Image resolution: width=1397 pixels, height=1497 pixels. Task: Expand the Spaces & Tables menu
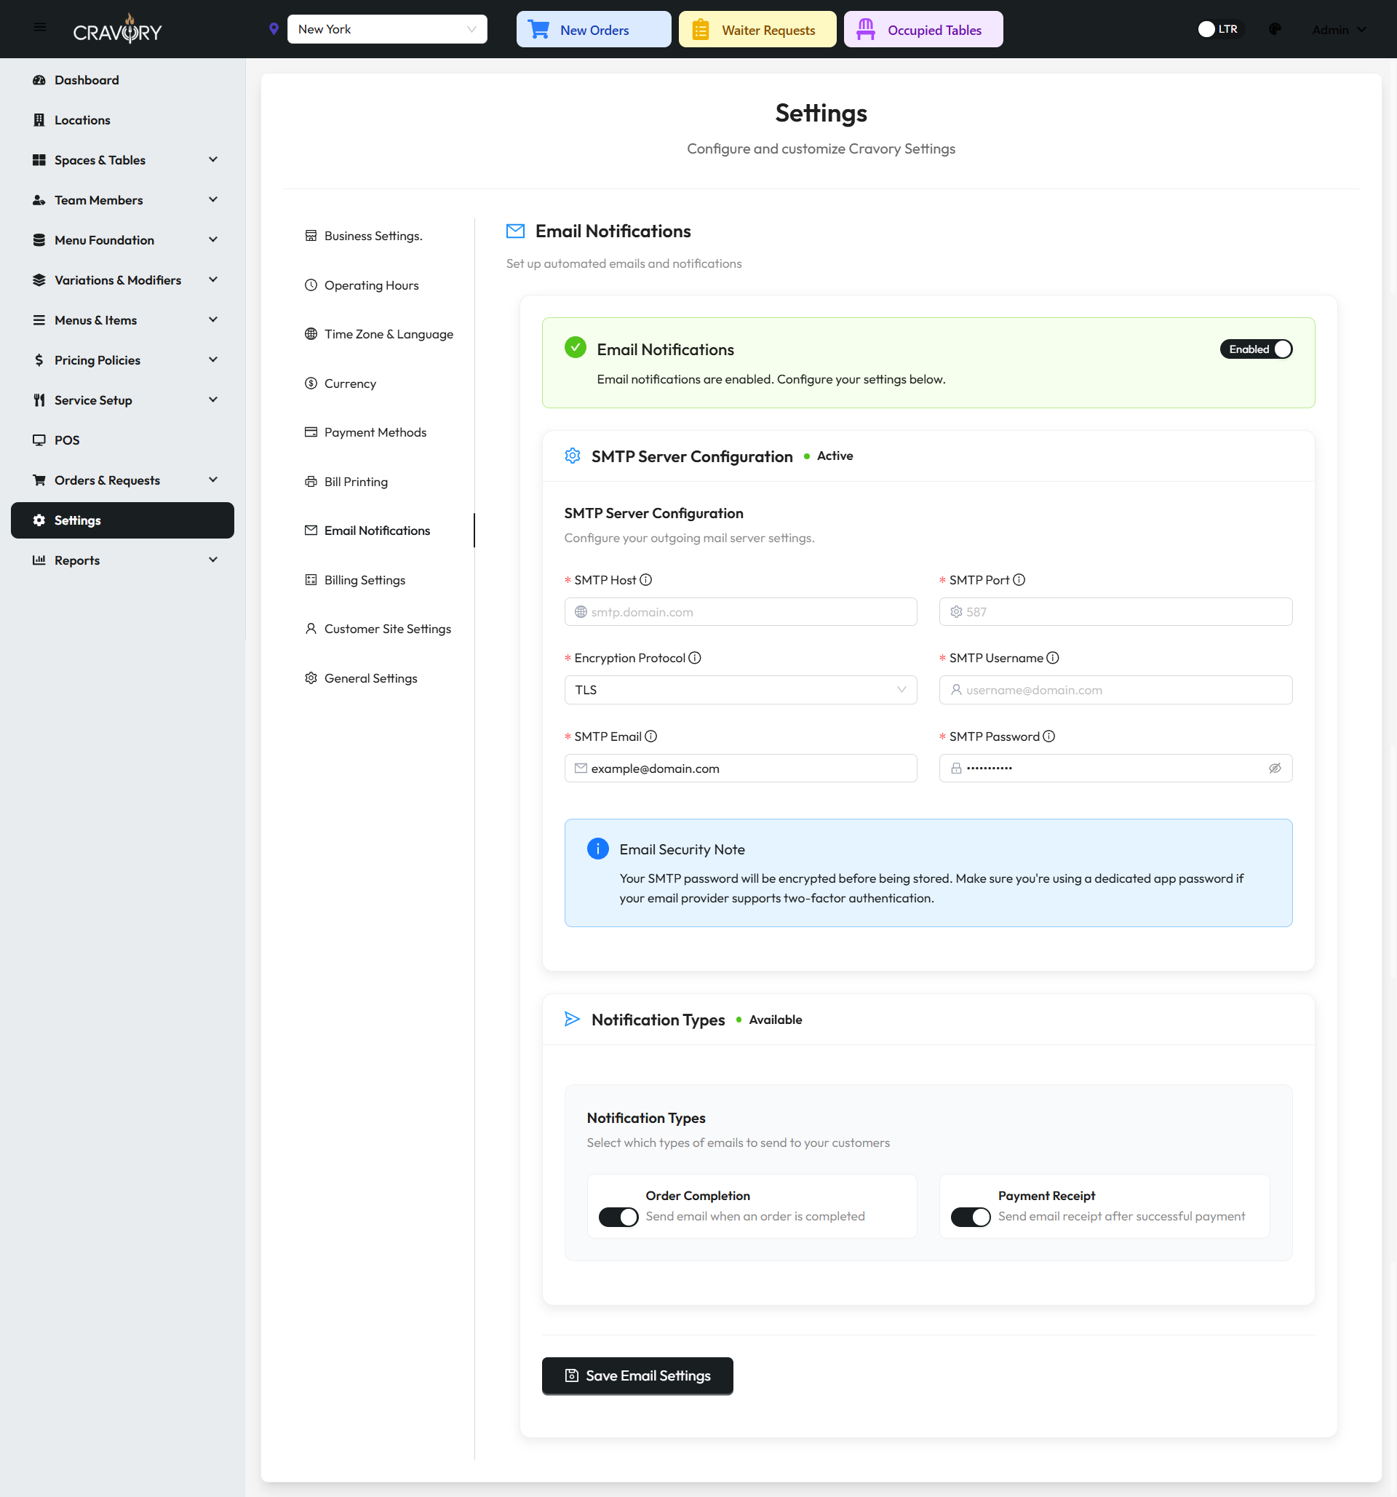[x=123, y=160]
